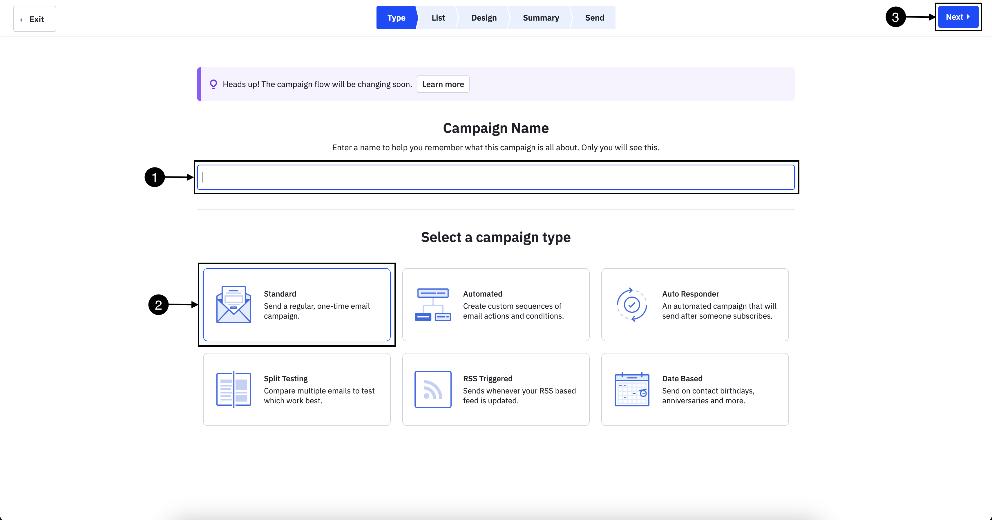Click 'Enter a name to help you remember' helper text

coord(496,147)
